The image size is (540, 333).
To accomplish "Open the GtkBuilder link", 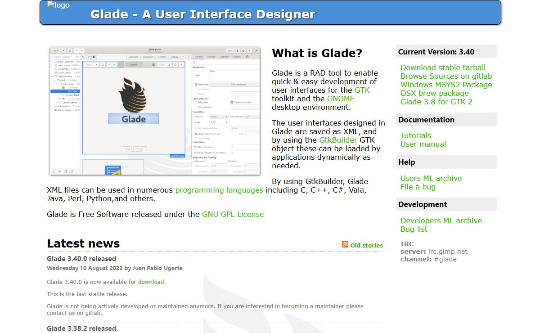I will 338,140.
